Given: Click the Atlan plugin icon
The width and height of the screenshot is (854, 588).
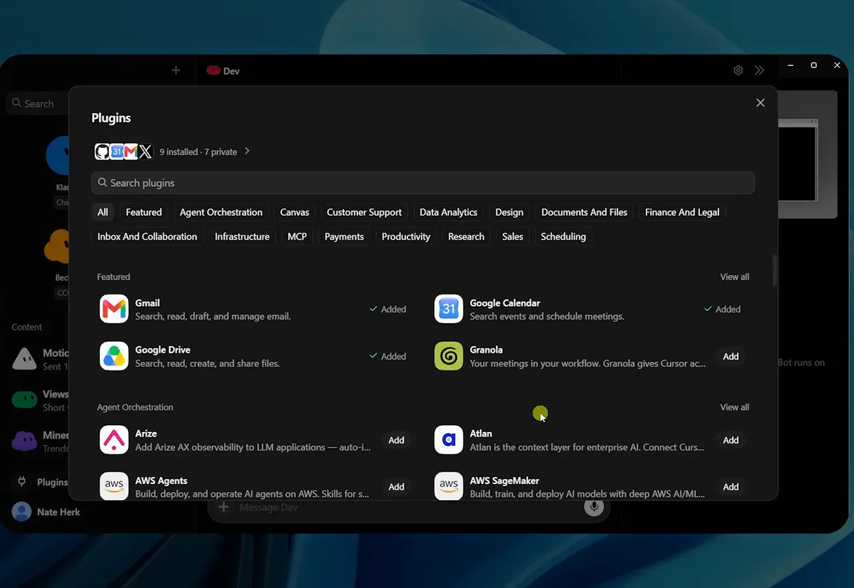Looking at the screenshot, I should 449,440.
